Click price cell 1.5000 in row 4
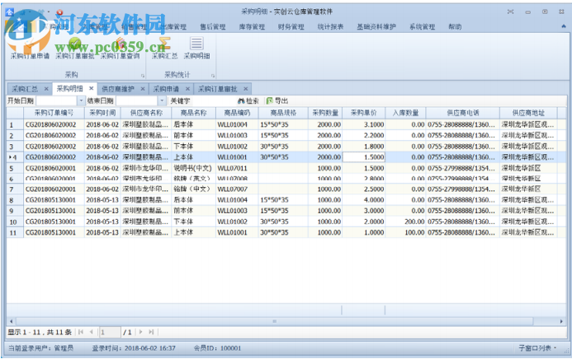Viewport: 572px width, 359px height. 364,157
